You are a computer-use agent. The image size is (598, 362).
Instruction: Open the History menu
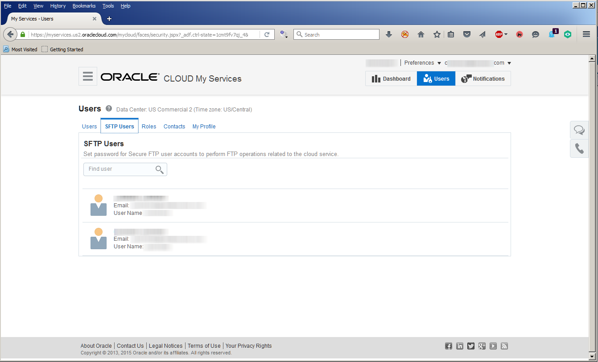58,6
